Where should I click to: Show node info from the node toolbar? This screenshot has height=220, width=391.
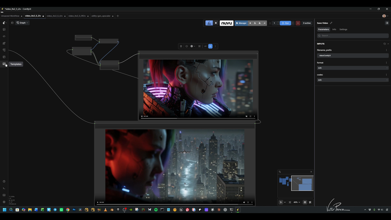[187, 46]
